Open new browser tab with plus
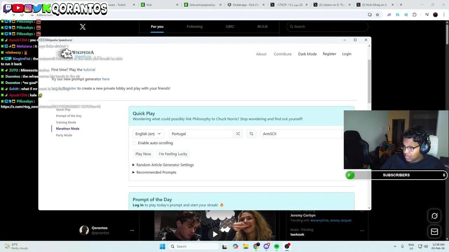The image size is (449, 252). [x=401, y=5]
